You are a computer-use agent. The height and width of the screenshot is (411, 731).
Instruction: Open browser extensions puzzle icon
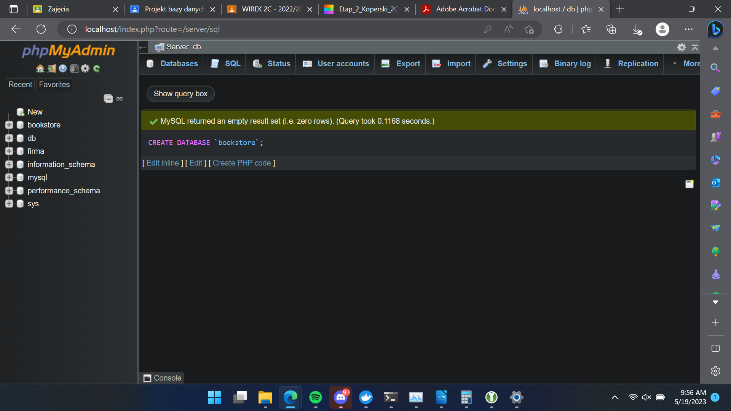coord(558,29)
